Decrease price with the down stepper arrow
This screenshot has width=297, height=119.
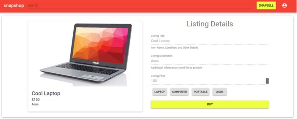coord(267,82)
